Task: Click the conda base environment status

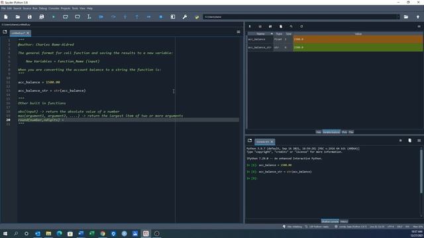Action: (x=351, y=227)
